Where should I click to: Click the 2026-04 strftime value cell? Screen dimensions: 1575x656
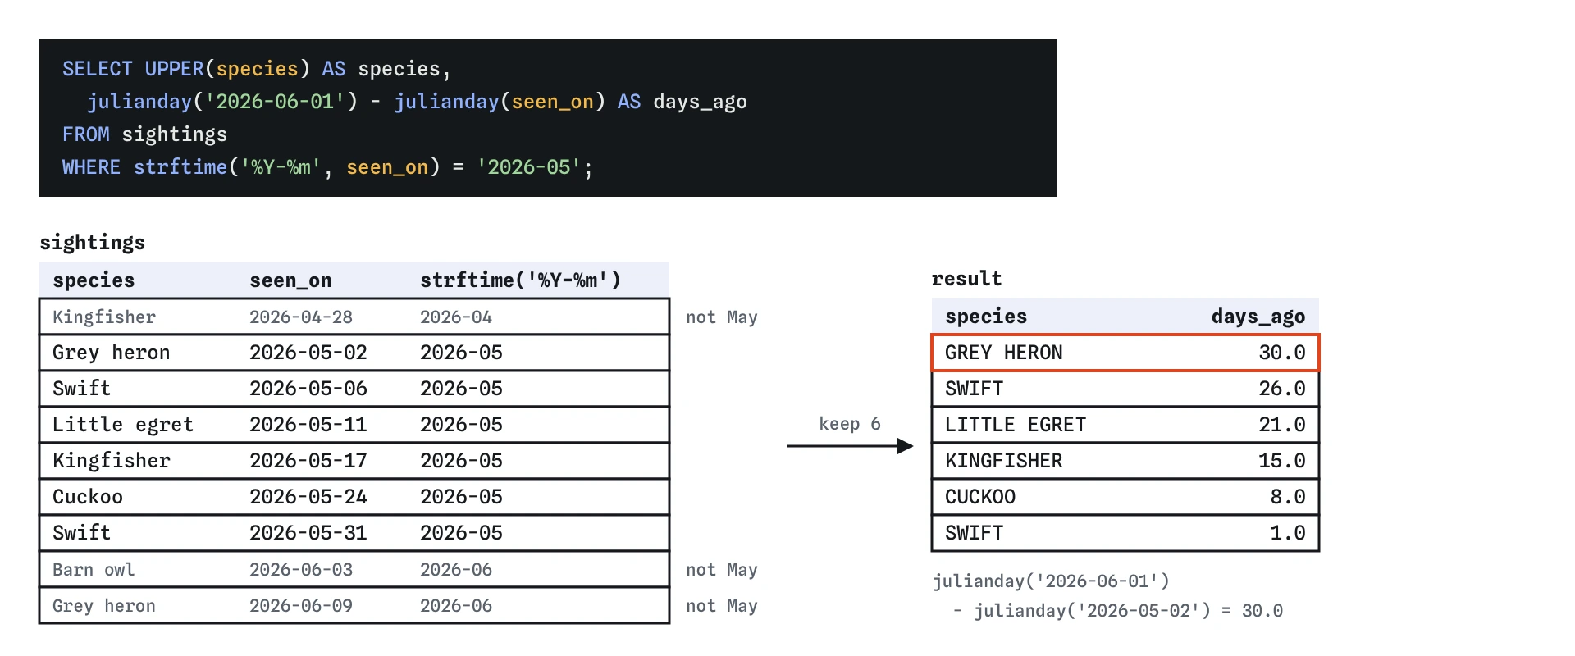[456, 317]
